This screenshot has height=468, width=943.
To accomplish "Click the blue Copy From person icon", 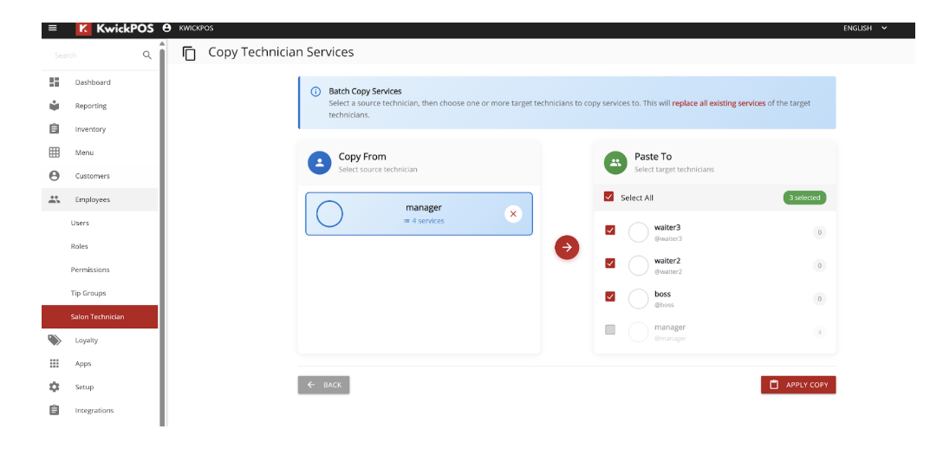I will 319,162.
